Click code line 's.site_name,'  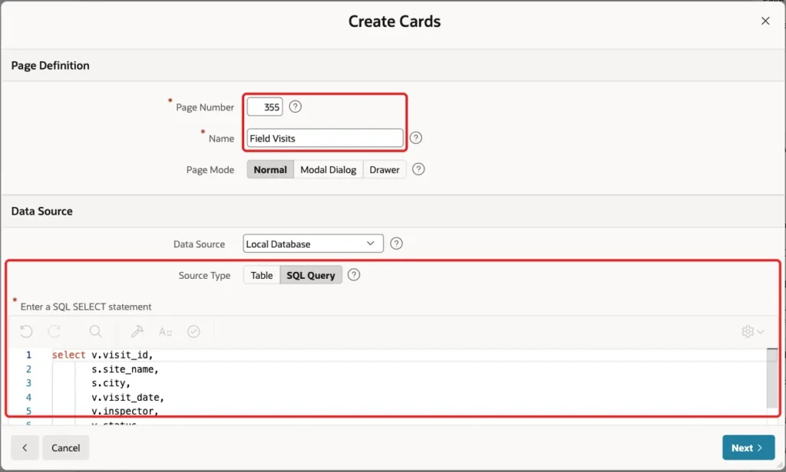click(x=125, y=369)
